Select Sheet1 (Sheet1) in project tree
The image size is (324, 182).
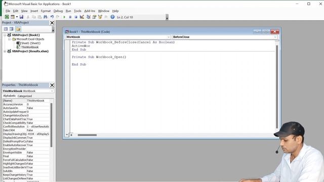click(30, 43)
